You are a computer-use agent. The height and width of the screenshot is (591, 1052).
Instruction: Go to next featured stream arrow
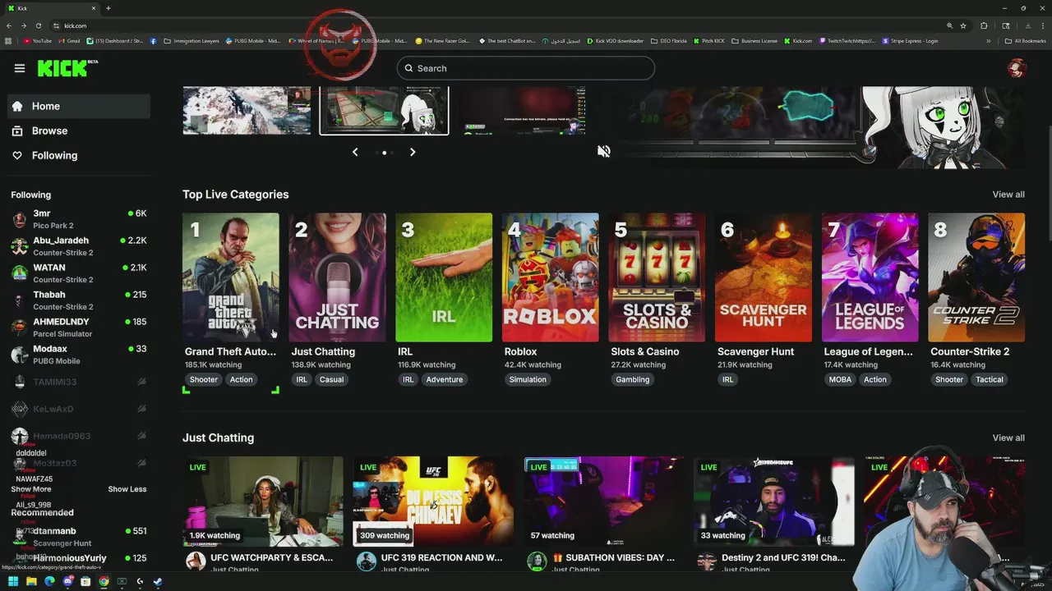pos(413,152)
